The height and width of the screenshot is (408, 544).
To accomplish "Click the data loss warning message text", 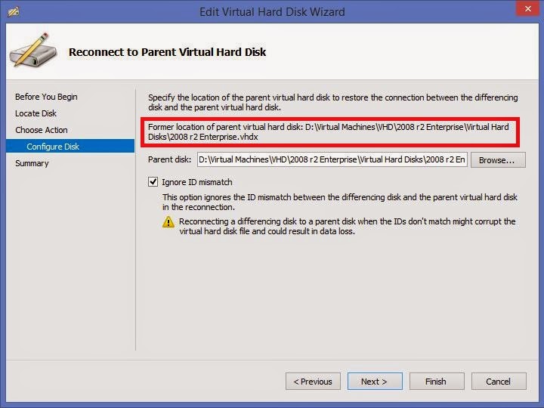I will [347, 227].
